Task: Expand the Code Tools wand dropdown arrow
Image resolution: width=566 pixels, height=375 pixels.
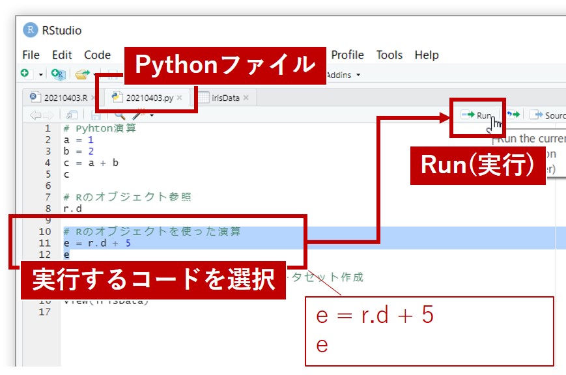Action: [152, 116]
